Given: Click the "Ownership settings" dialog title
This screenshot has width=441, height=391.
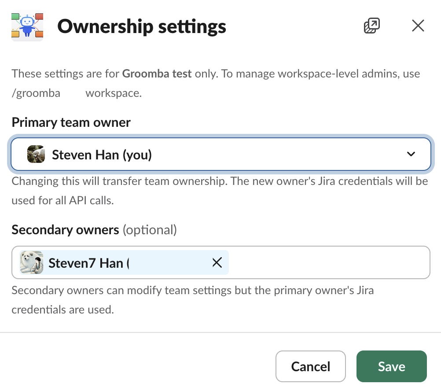Looking at the screenshot, I should [x=142, y=26].
